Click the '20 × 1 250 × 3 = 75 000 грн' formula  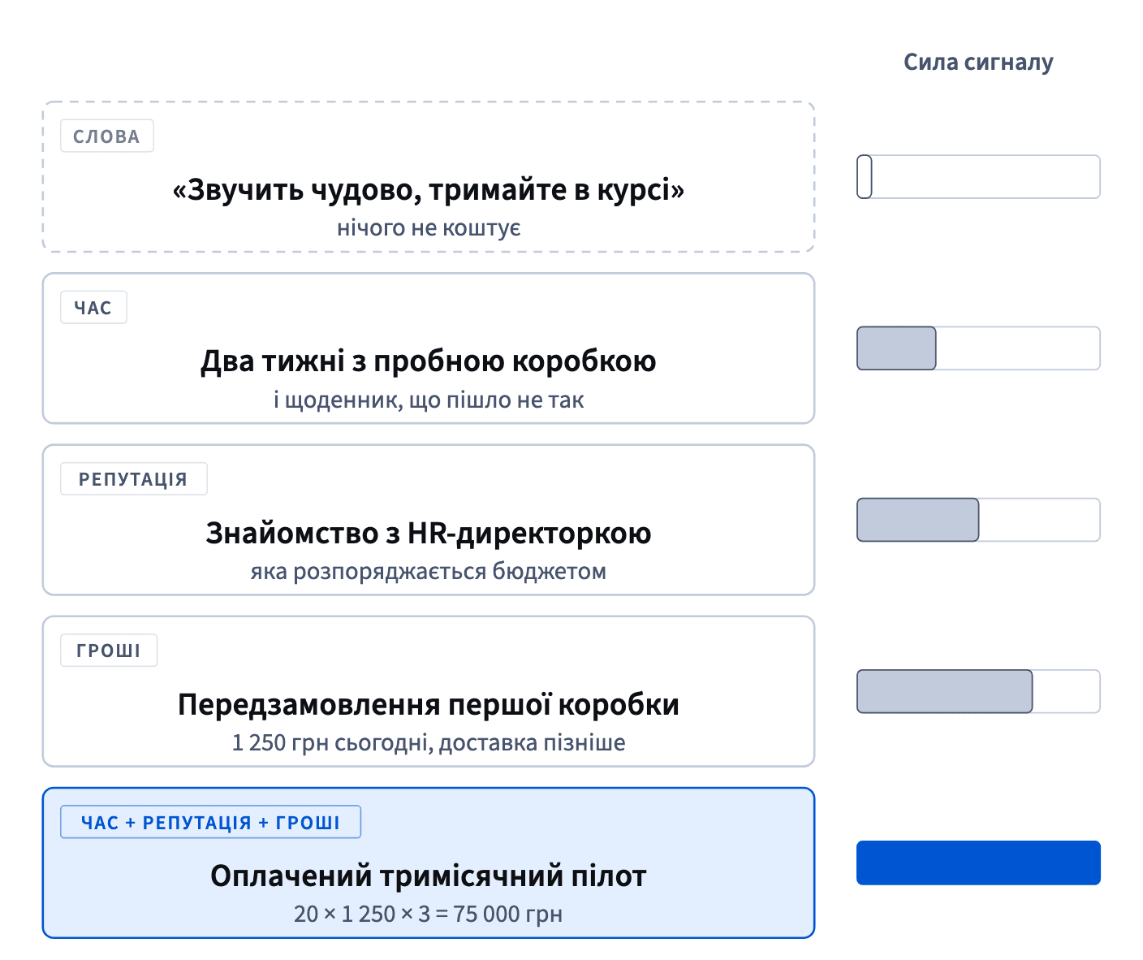[x=429, y=914]
